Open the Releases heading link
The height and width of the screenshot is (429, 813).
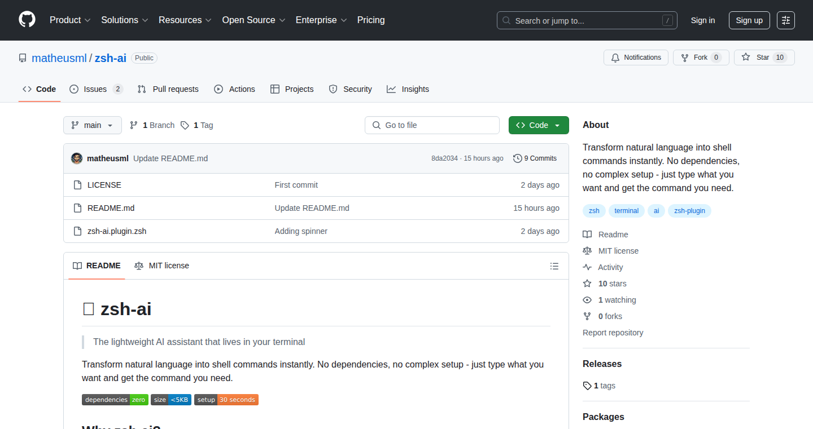click(602, 364)
